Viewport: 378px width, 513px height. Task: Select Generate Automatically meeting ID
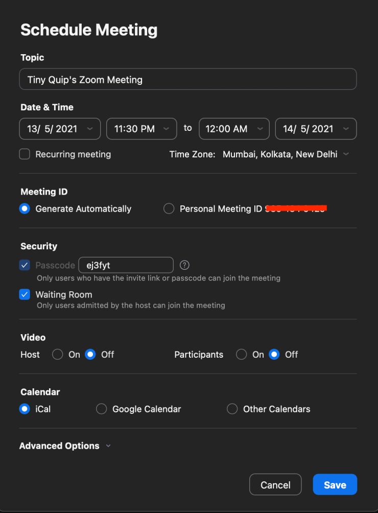[x=25, y=208]
